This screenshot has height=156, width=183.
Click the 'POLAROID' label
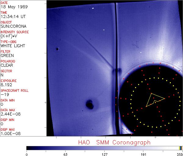click(8, 61)
